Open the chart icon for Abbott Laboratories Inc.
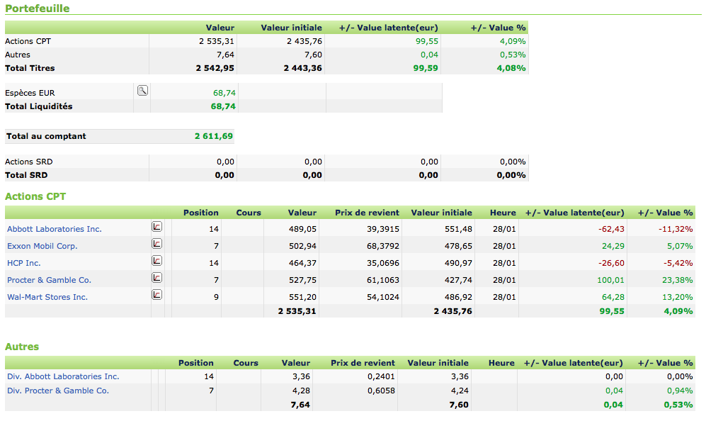Screen dimensions: 706x421 [x=156, y=227]
